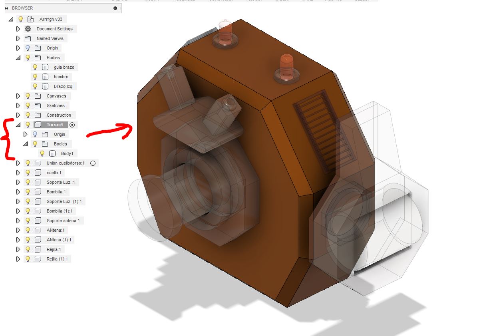
Task: Click the Arrrrgh v33 root component icon
Action: [x=31, y=19]
